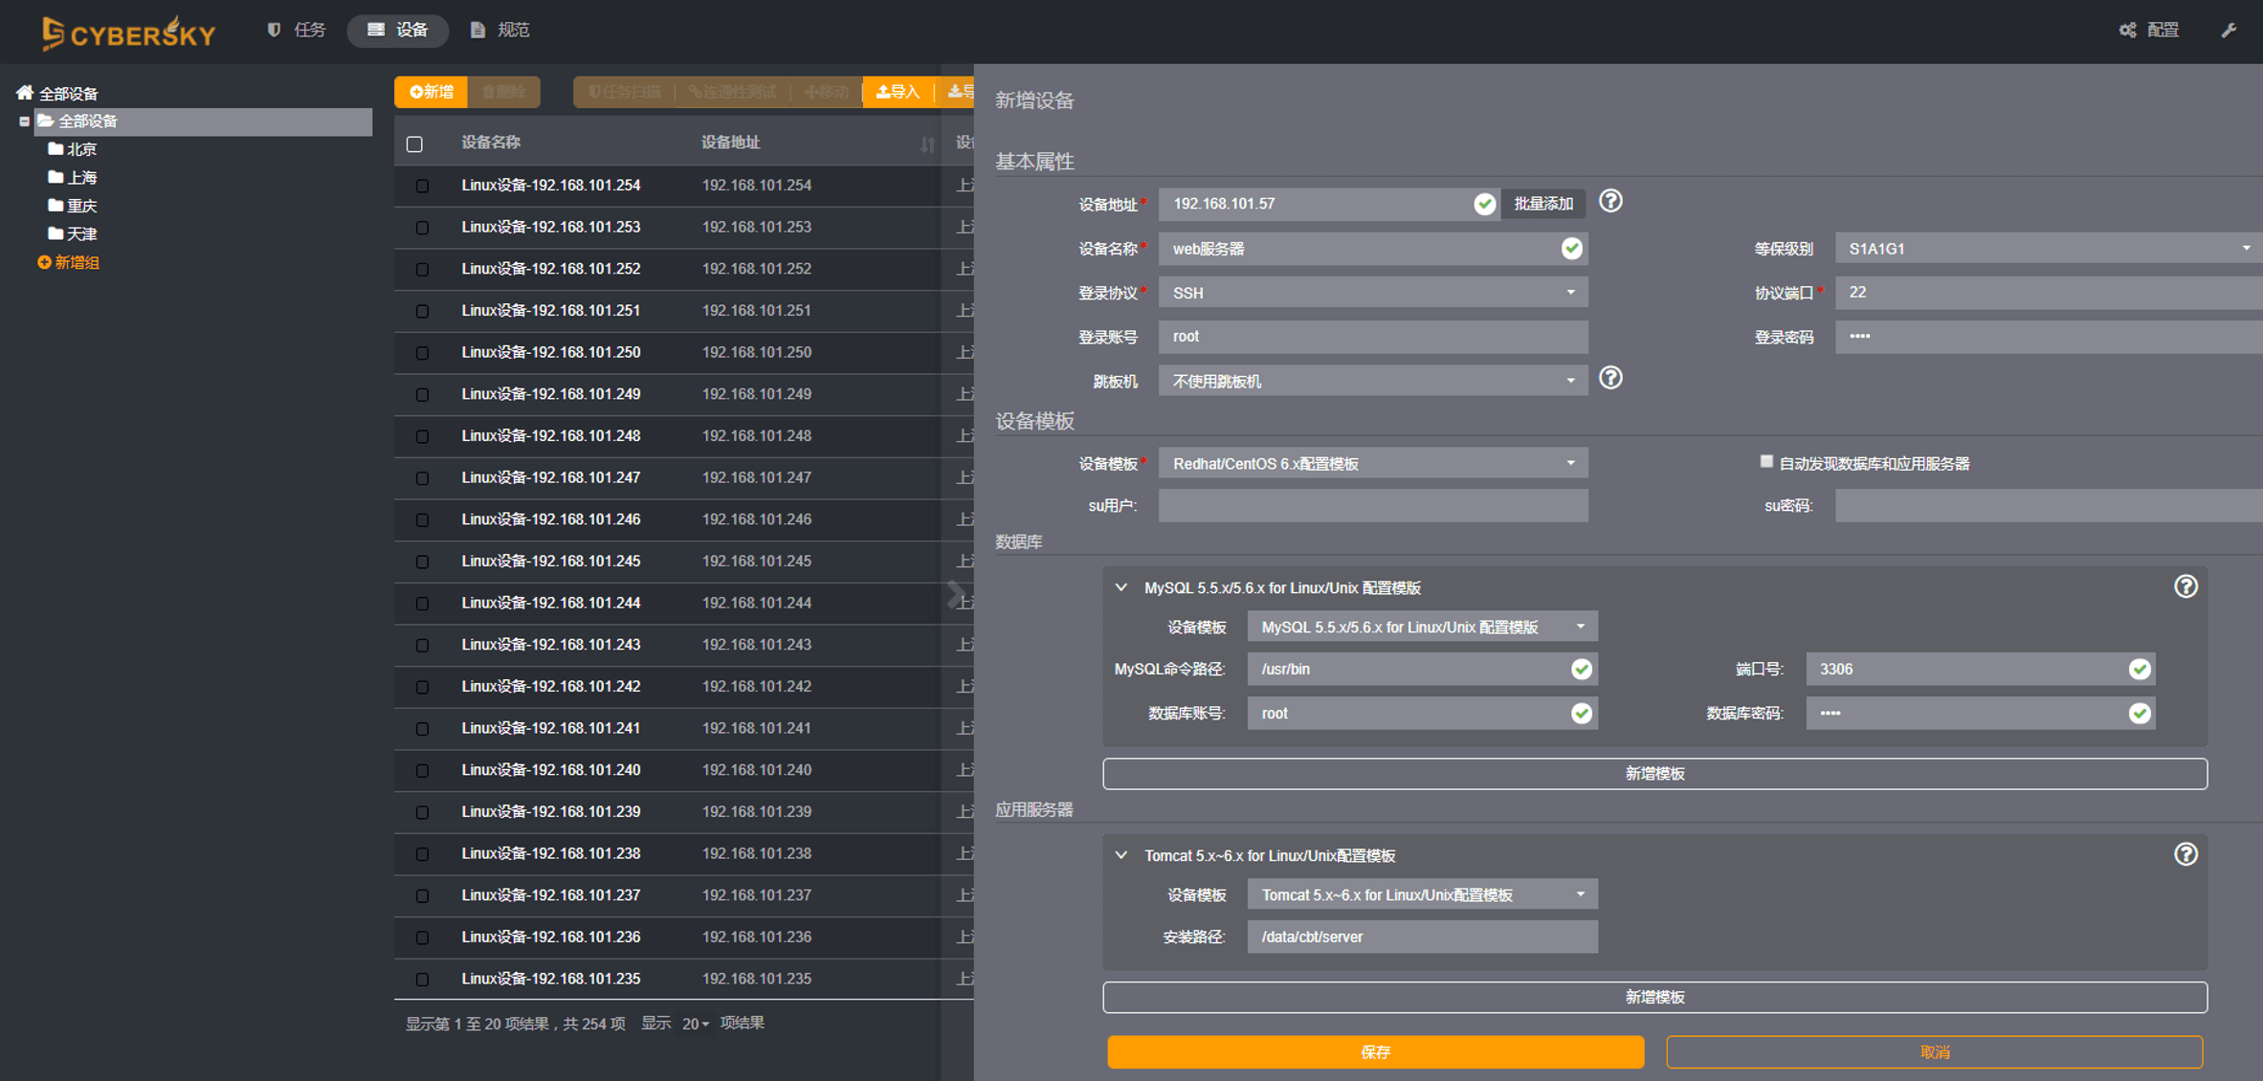
Task: Open the Redhat/CentOS 6.x 设备模板 dropdown
Action: pyautogui.click(x=1372, y=463)
